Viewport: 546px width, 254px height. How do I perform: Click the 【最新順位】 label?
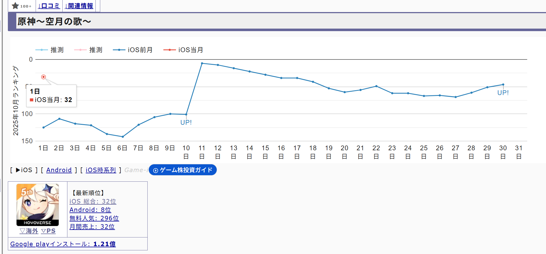coord(88,193)
